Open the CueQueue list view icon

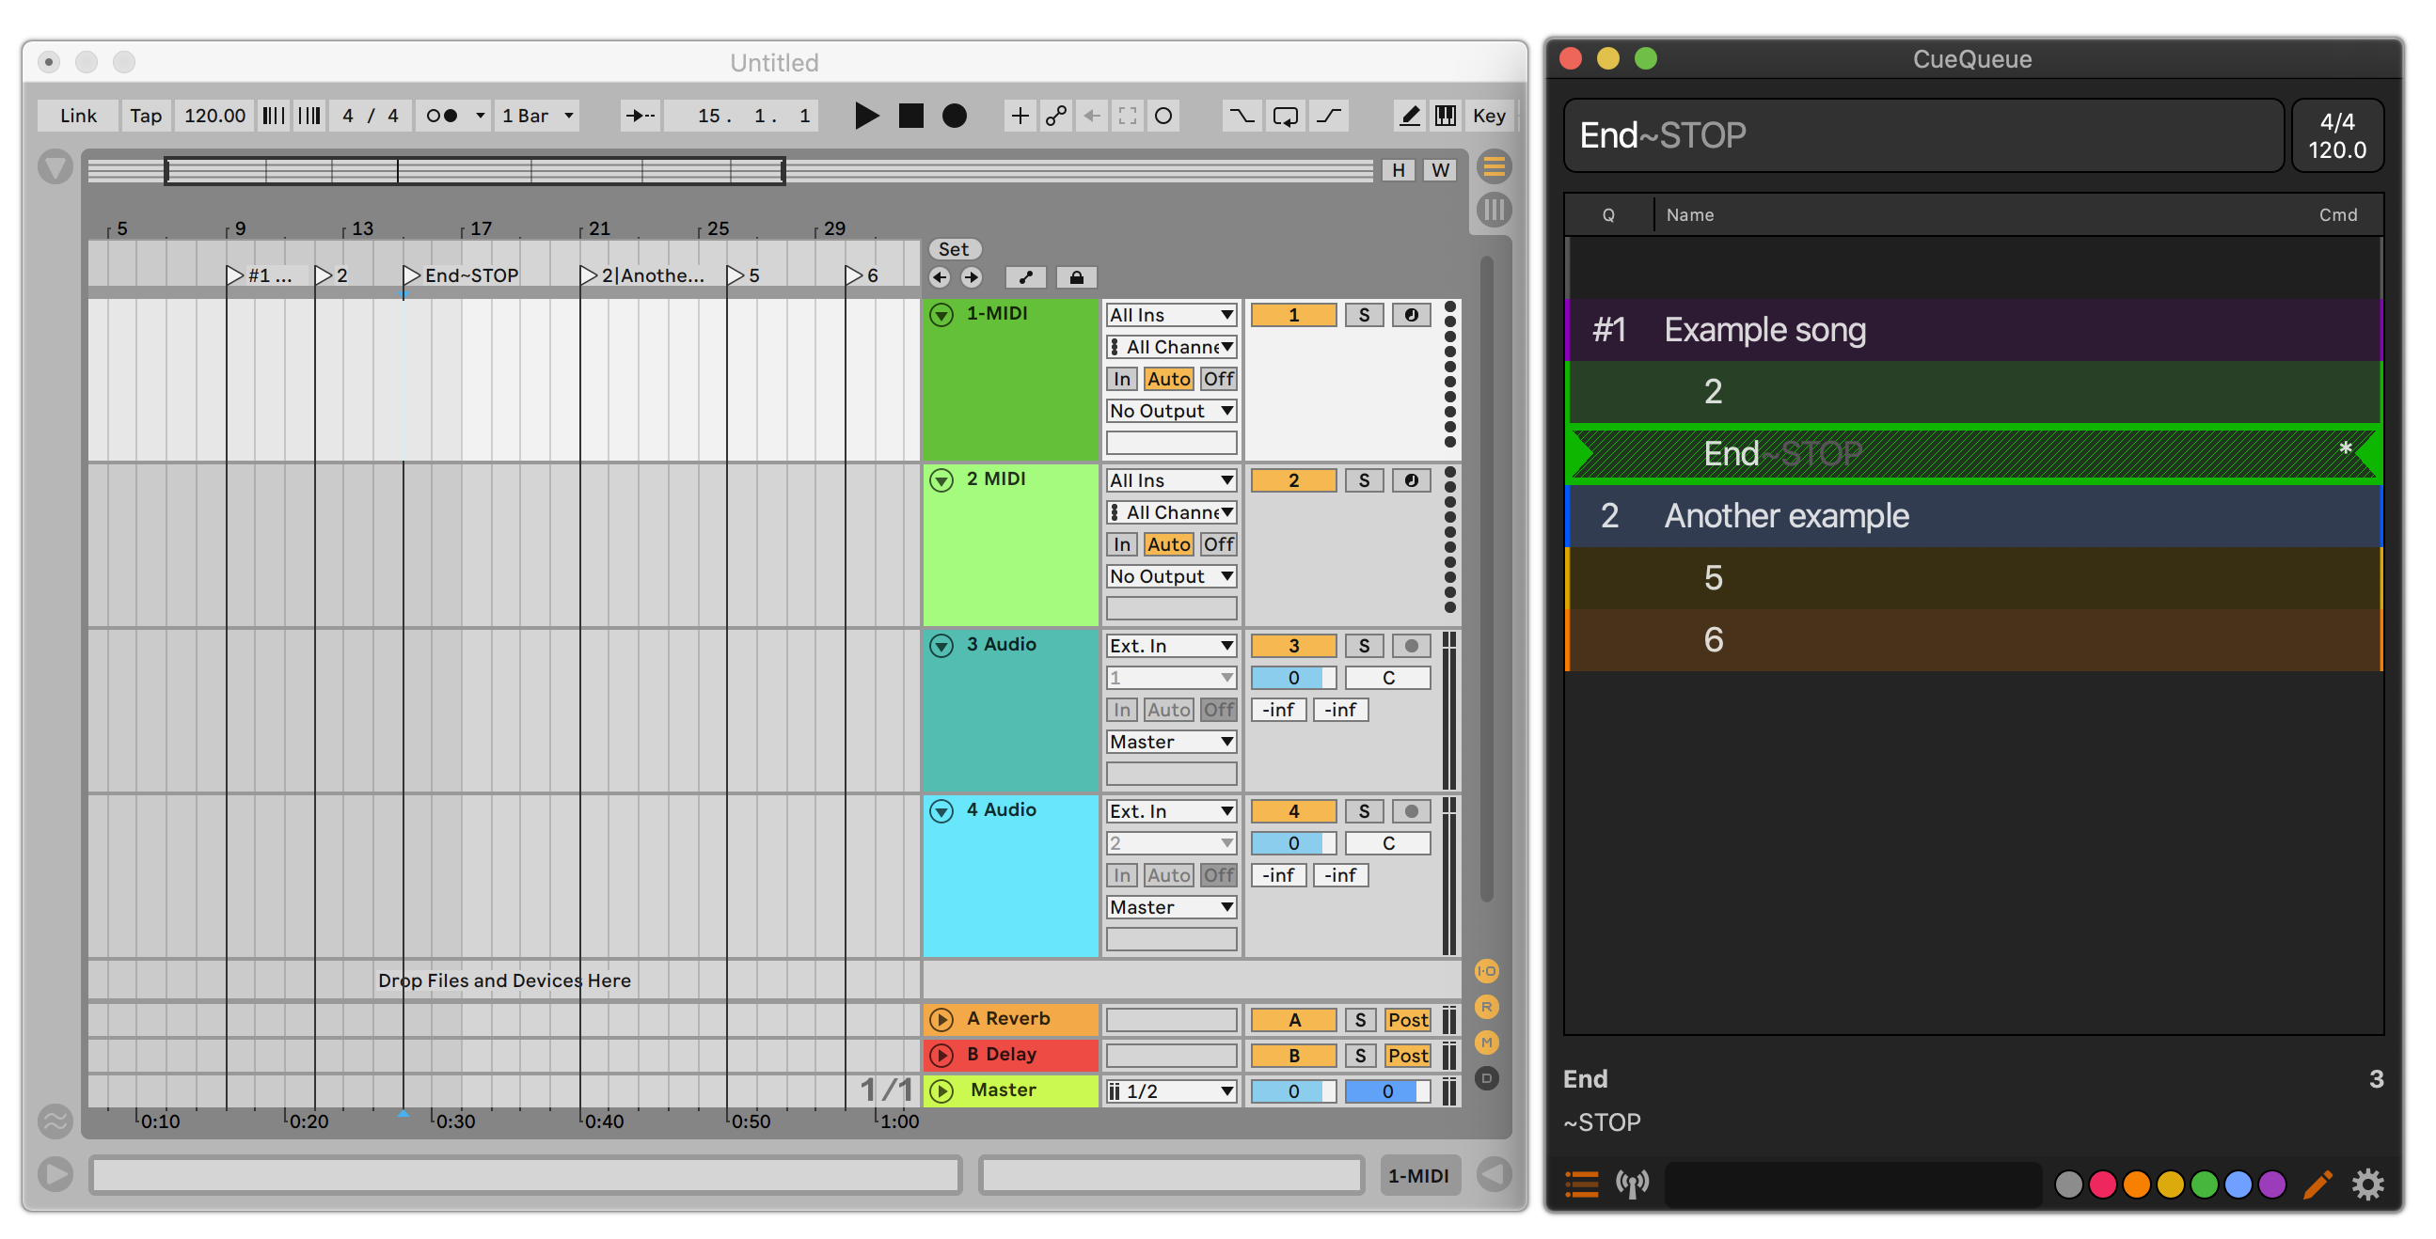(1582, 1184)
